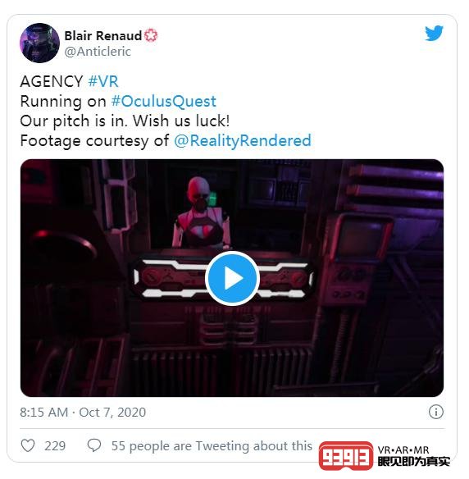
Task: Like the tweet with the heart icon
Action: (x=28, y=445)
